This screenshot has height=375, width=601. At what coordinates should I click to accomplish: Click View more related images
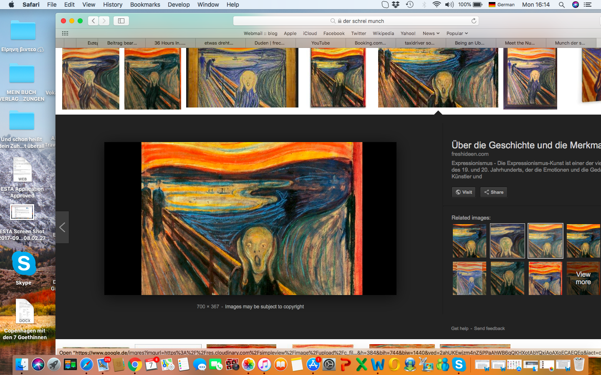[x=583, y=278]
